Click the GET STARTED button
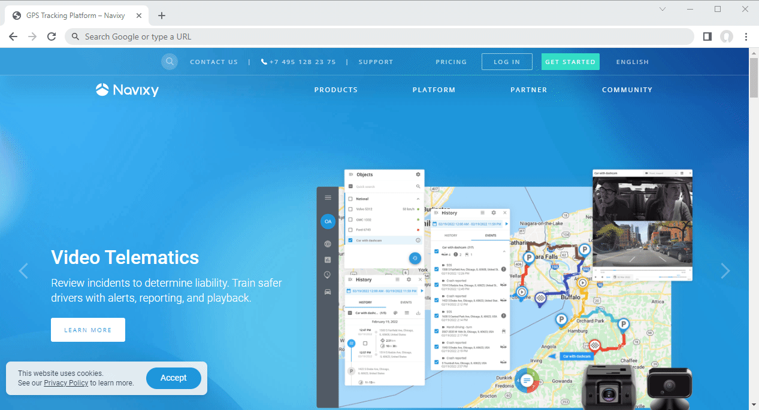Screen dimensions: 759x410 tap(570, 62)
